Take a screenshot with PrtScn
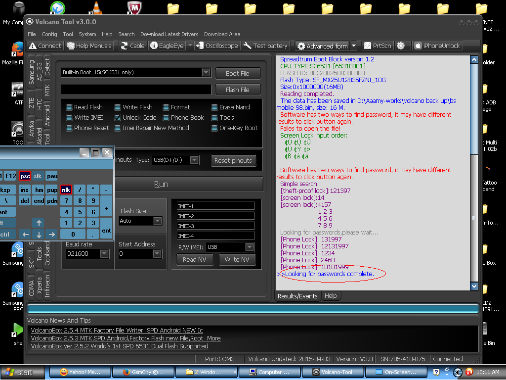This screenshot has width=506, height=380. [x=378, y=46]
